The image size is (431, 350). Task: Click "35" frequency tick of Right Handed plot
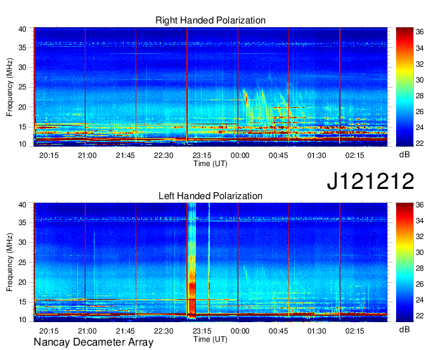[22, 48]
